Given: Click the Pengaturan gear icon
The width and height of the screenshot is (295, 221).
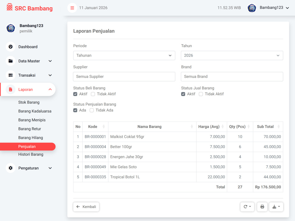Looking at the screenshot, I should (x=11, y=168).
